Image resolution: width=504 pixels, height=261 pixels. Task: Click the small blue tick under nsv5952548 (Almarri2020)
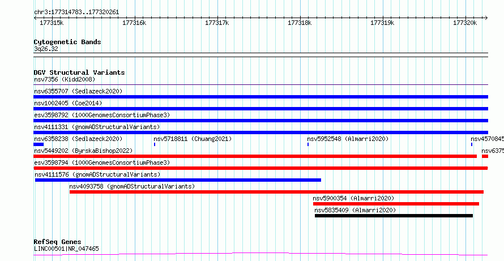(308, 144)
